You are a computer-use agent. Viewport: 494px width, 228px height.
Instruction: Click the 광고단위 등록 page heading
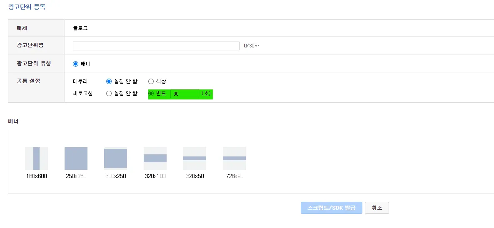pyautogui.click(x=27, y=7)
